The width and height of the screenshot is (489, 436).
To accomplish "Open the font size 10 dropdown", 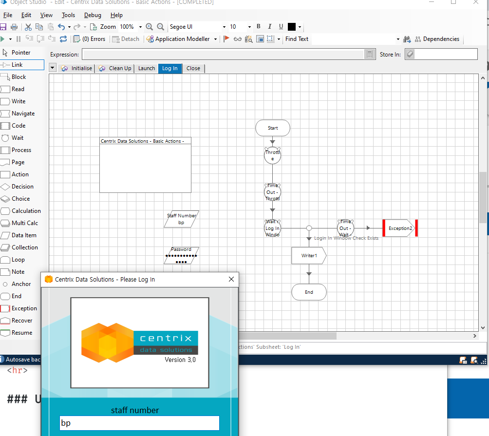I will pos(249,27).
